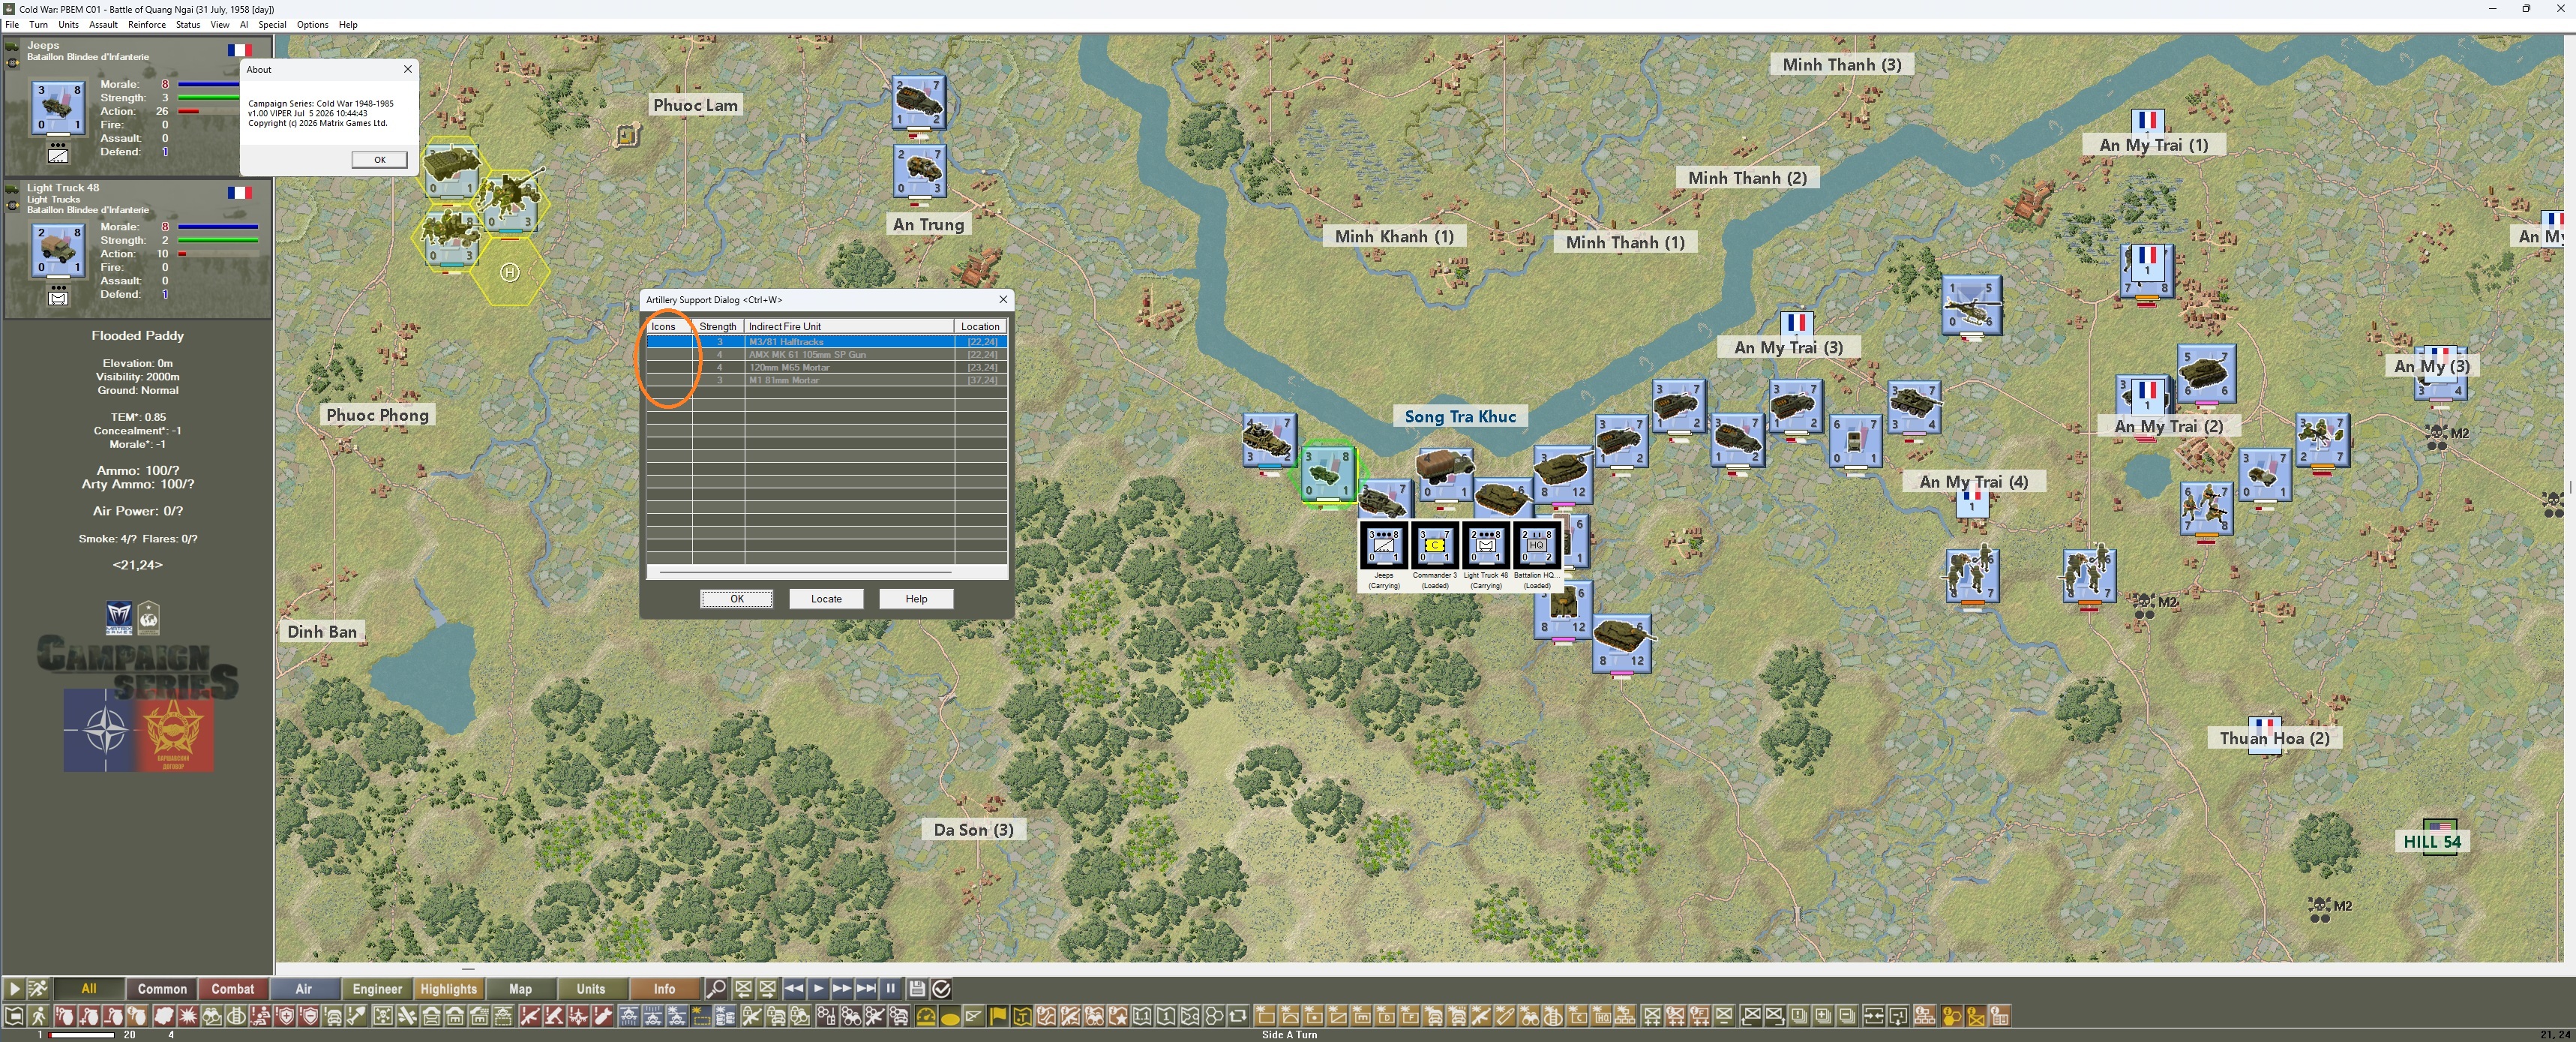Select the Engineer toolbar filter tab
This screenshot has height=1042, width=2576.
[x=377, y=988]
